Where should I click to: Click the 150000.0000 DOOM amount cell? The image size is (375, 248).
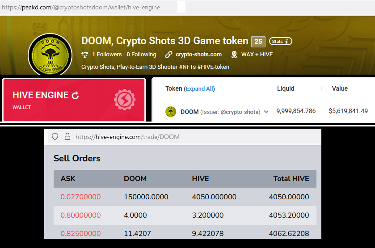pyautogui.click(x=146, y=197)
